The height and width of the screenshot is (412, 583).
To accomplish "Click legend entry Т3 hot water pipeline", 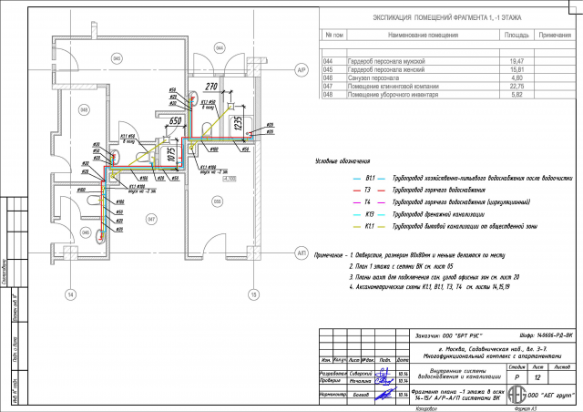I will 419,191.
